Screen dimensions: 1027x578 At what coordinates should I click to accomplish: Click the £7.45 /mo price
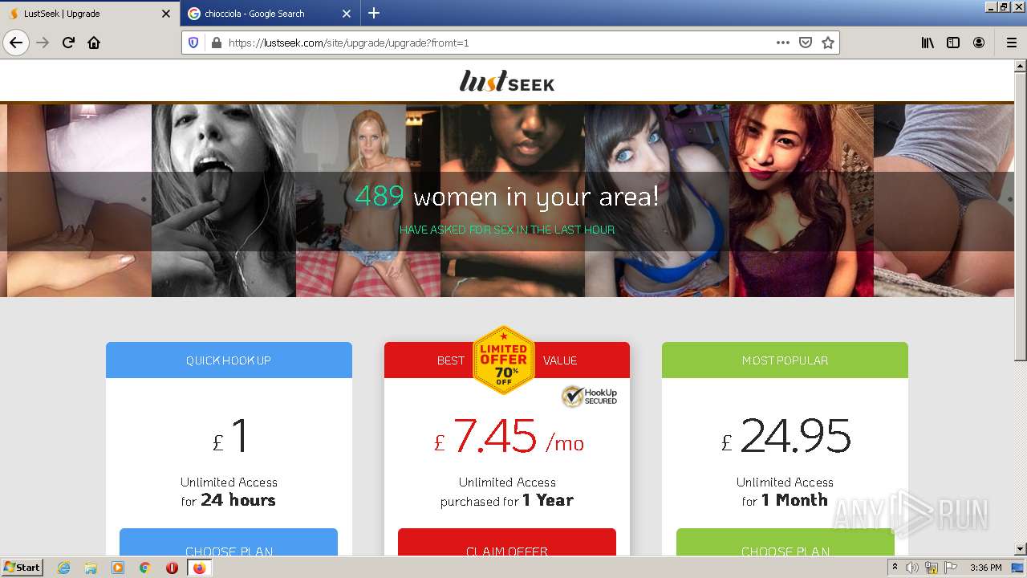point(509,438)
